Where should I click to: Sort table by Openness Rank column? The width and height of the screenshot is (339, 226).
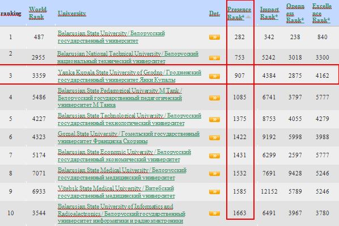(x=295, y=13)
